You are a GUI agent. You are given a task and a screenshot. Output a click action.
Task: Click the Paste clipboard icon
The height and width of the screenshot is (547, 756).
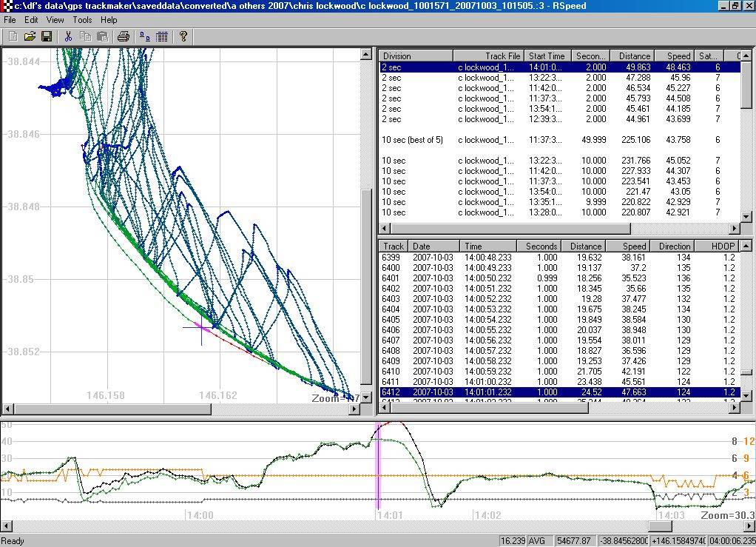pyautogui.click(x=102, y=36)
